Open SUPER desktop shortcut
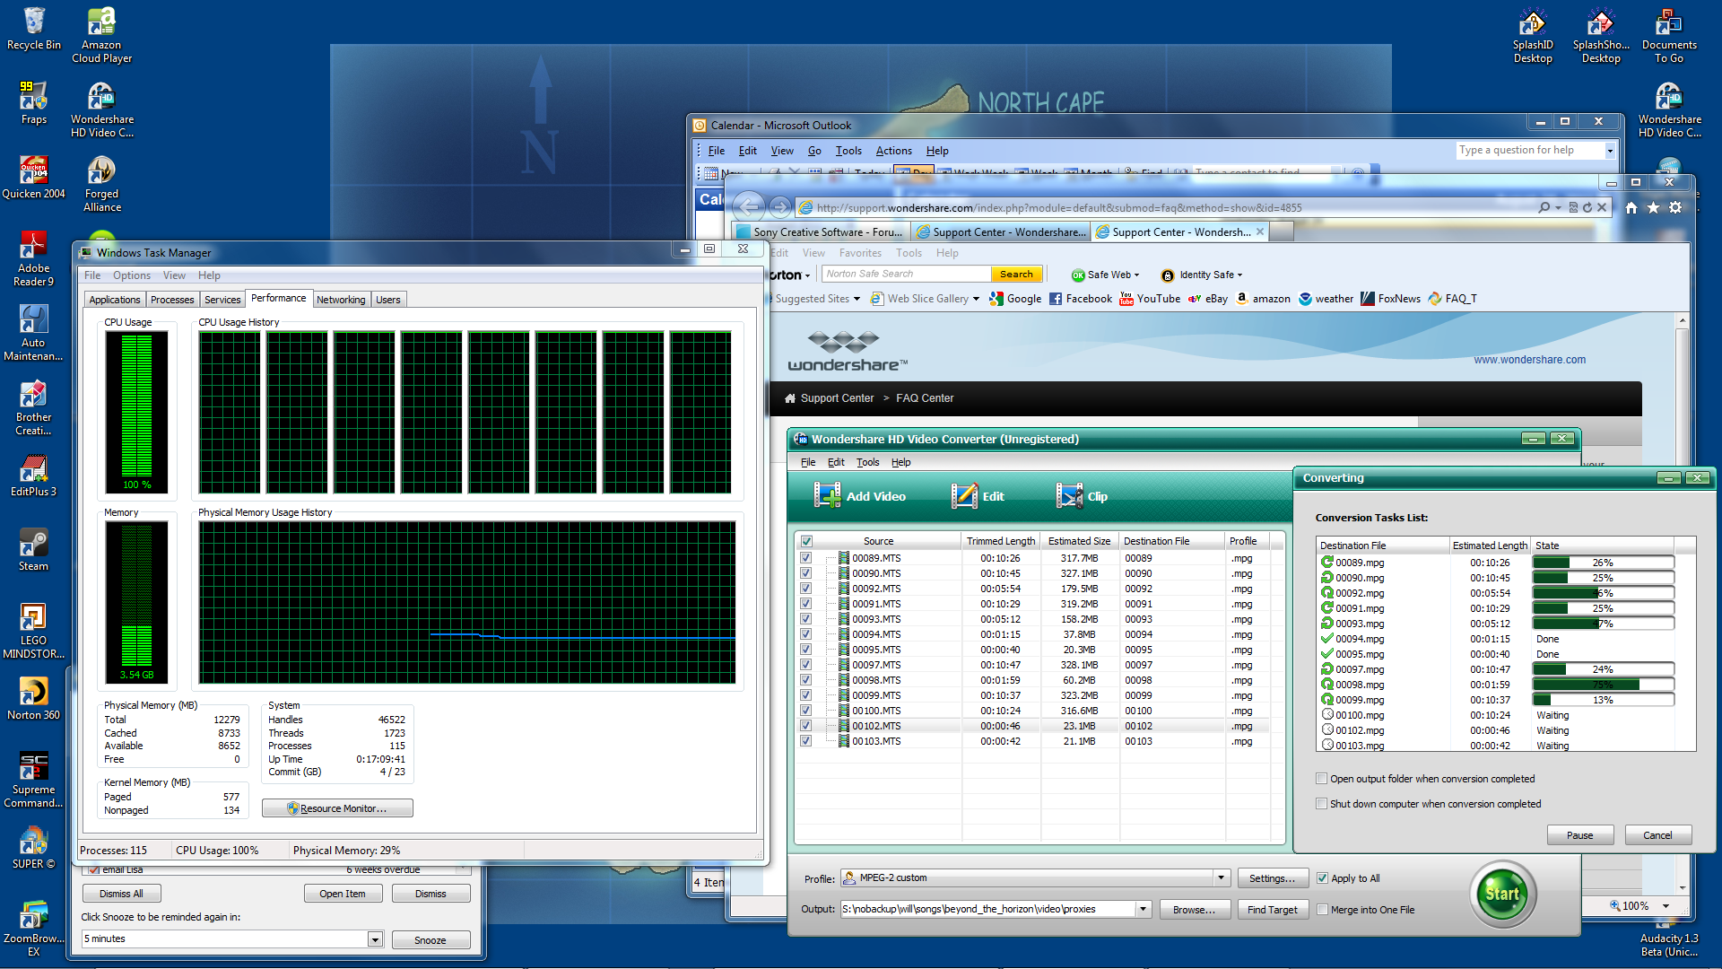This screenshot has height=969, width=1722. [34, 848]
